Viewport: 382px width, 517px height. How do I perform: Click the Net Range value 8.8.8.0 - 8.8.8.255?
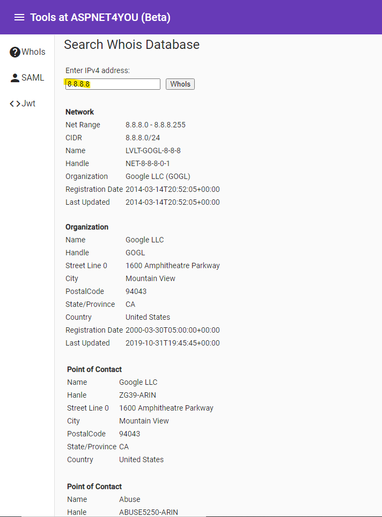[x=155, y=125]
